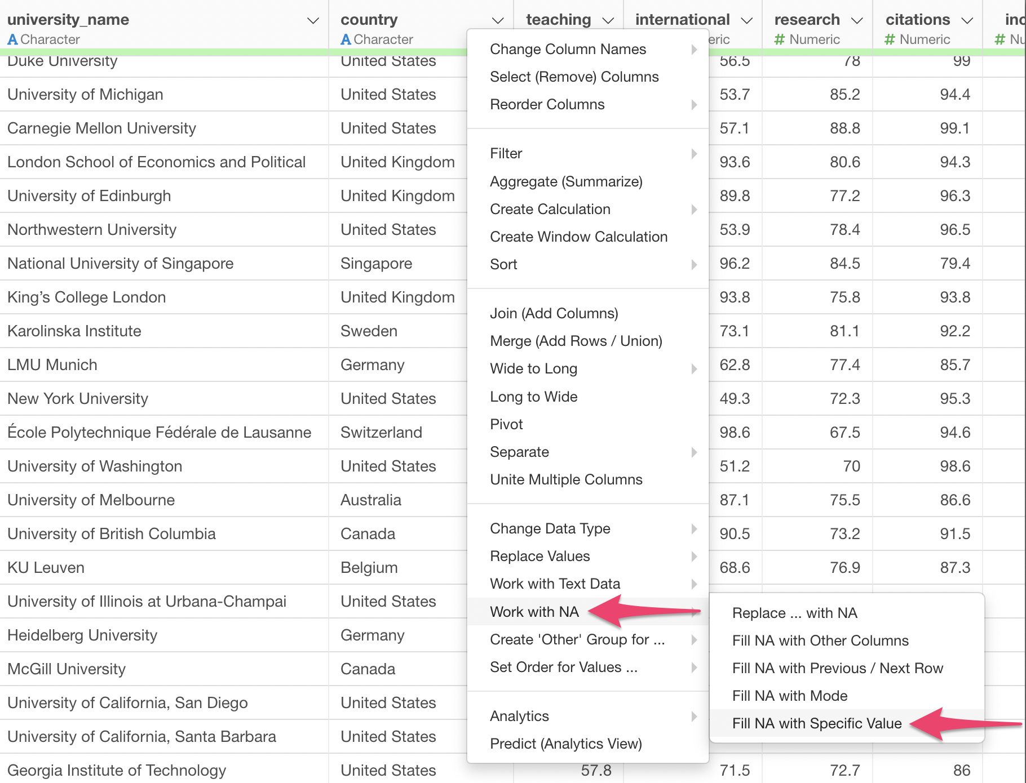Click the Numeric hash icon under citations
The width and height of the screenshot is (1026, 783).
[890, 39]
